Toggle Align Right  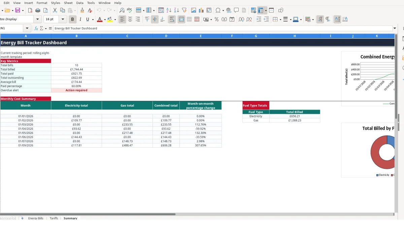[138, 20]
